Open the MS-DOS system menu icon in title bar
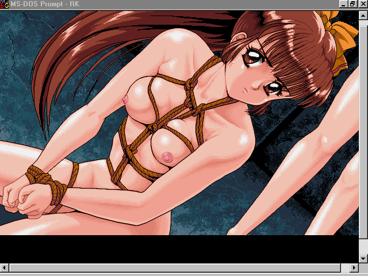Screen dimensions: 368x276 point(5,5)
